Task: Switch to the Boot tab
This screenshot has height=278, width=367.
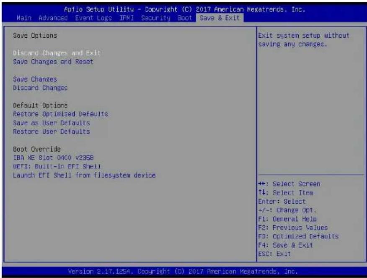Action: (185, 18)
